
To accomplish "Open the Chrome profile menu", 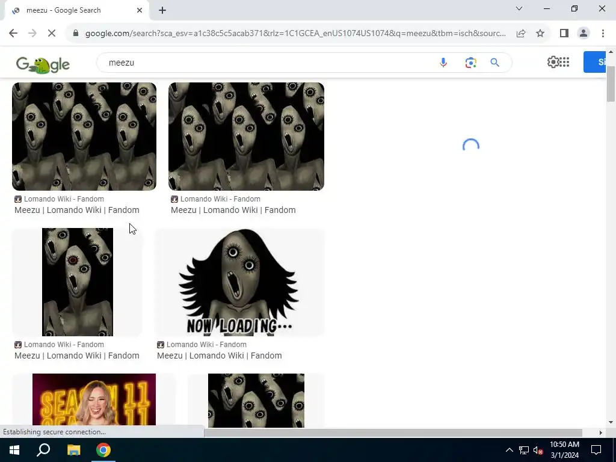I will [x=584, y=34].
